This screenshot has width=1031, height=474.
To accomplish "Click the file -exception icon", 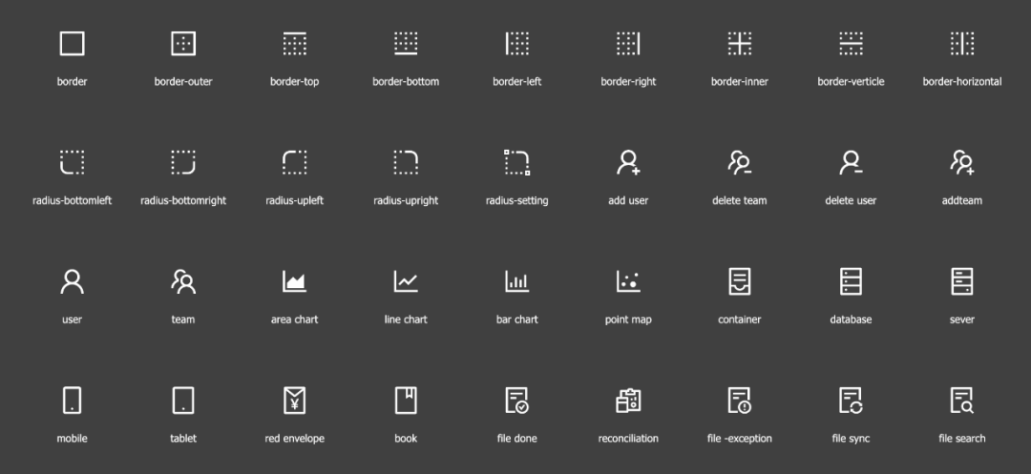I will 740,400.
